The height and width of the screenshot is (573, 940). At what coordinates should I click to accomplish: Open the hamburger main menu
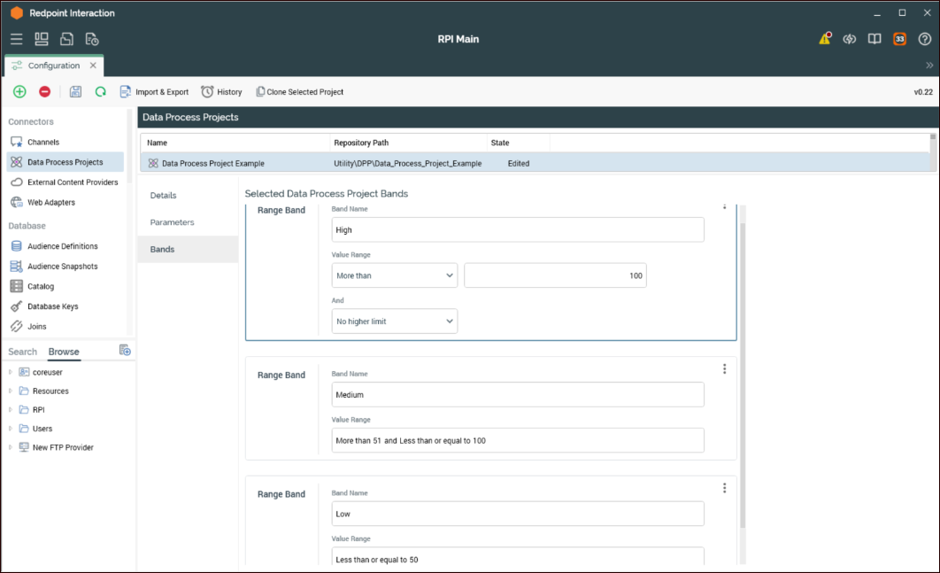[16, 39]
